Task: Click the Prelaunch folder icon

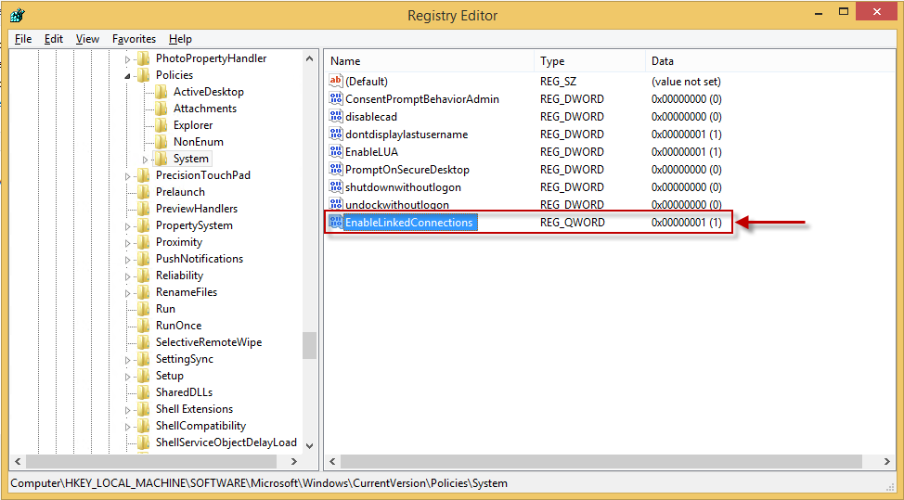Action: [143, 192]
